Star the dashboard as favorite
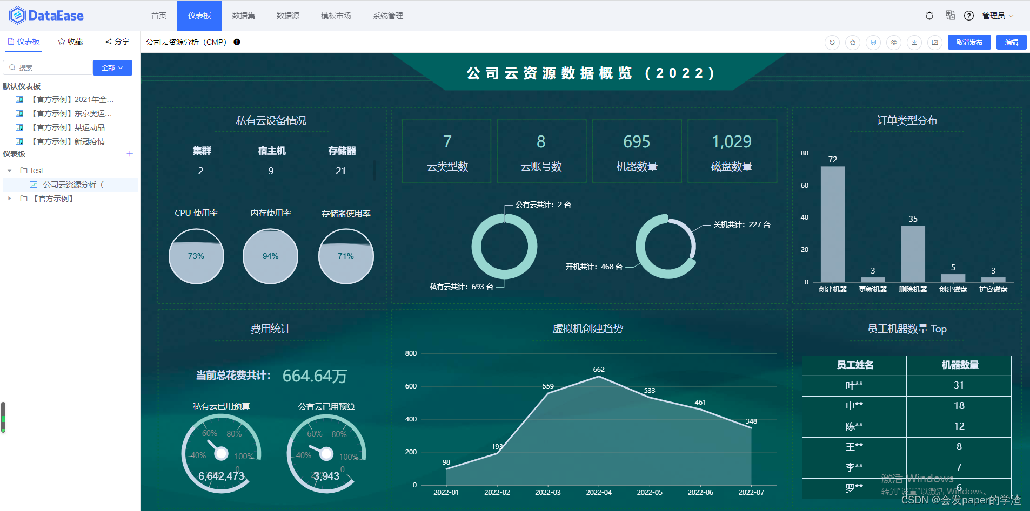1030x511 pixels. (x=853, y=42)
